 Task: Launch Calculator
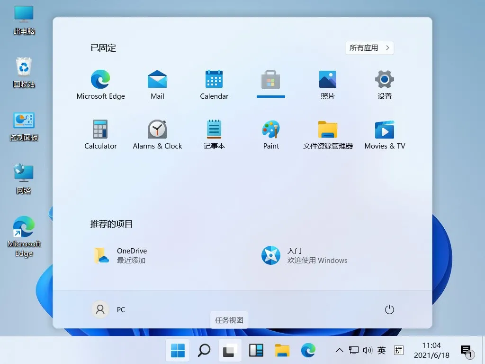(x=100, y=134)
